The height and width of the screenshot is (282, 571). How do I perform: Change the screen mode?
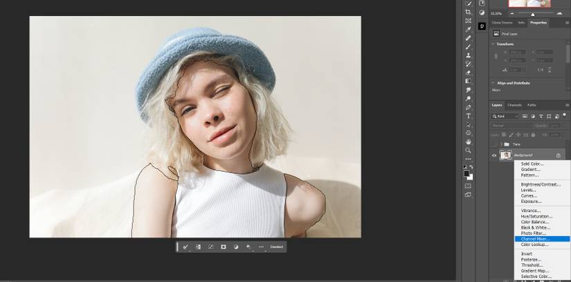coord(469,195)
